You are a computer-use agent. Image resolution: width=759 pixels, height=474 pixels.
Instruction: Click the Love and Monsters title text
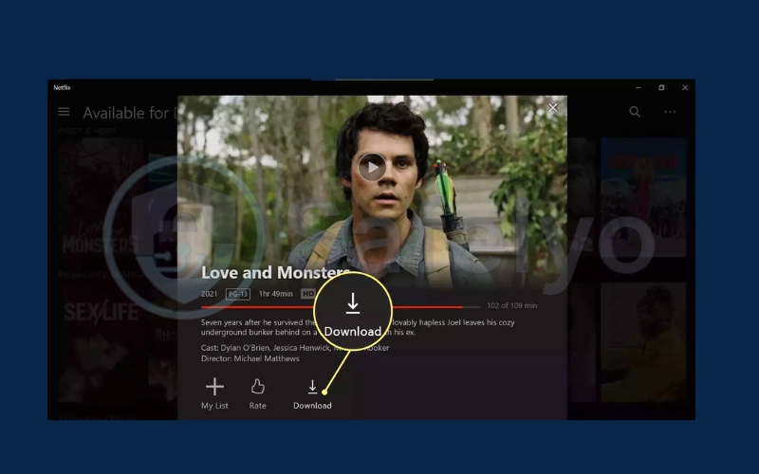pyautogui.click(x=275, y=272)
